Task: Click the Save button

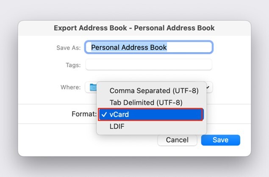Action: [x=221, y=140]
